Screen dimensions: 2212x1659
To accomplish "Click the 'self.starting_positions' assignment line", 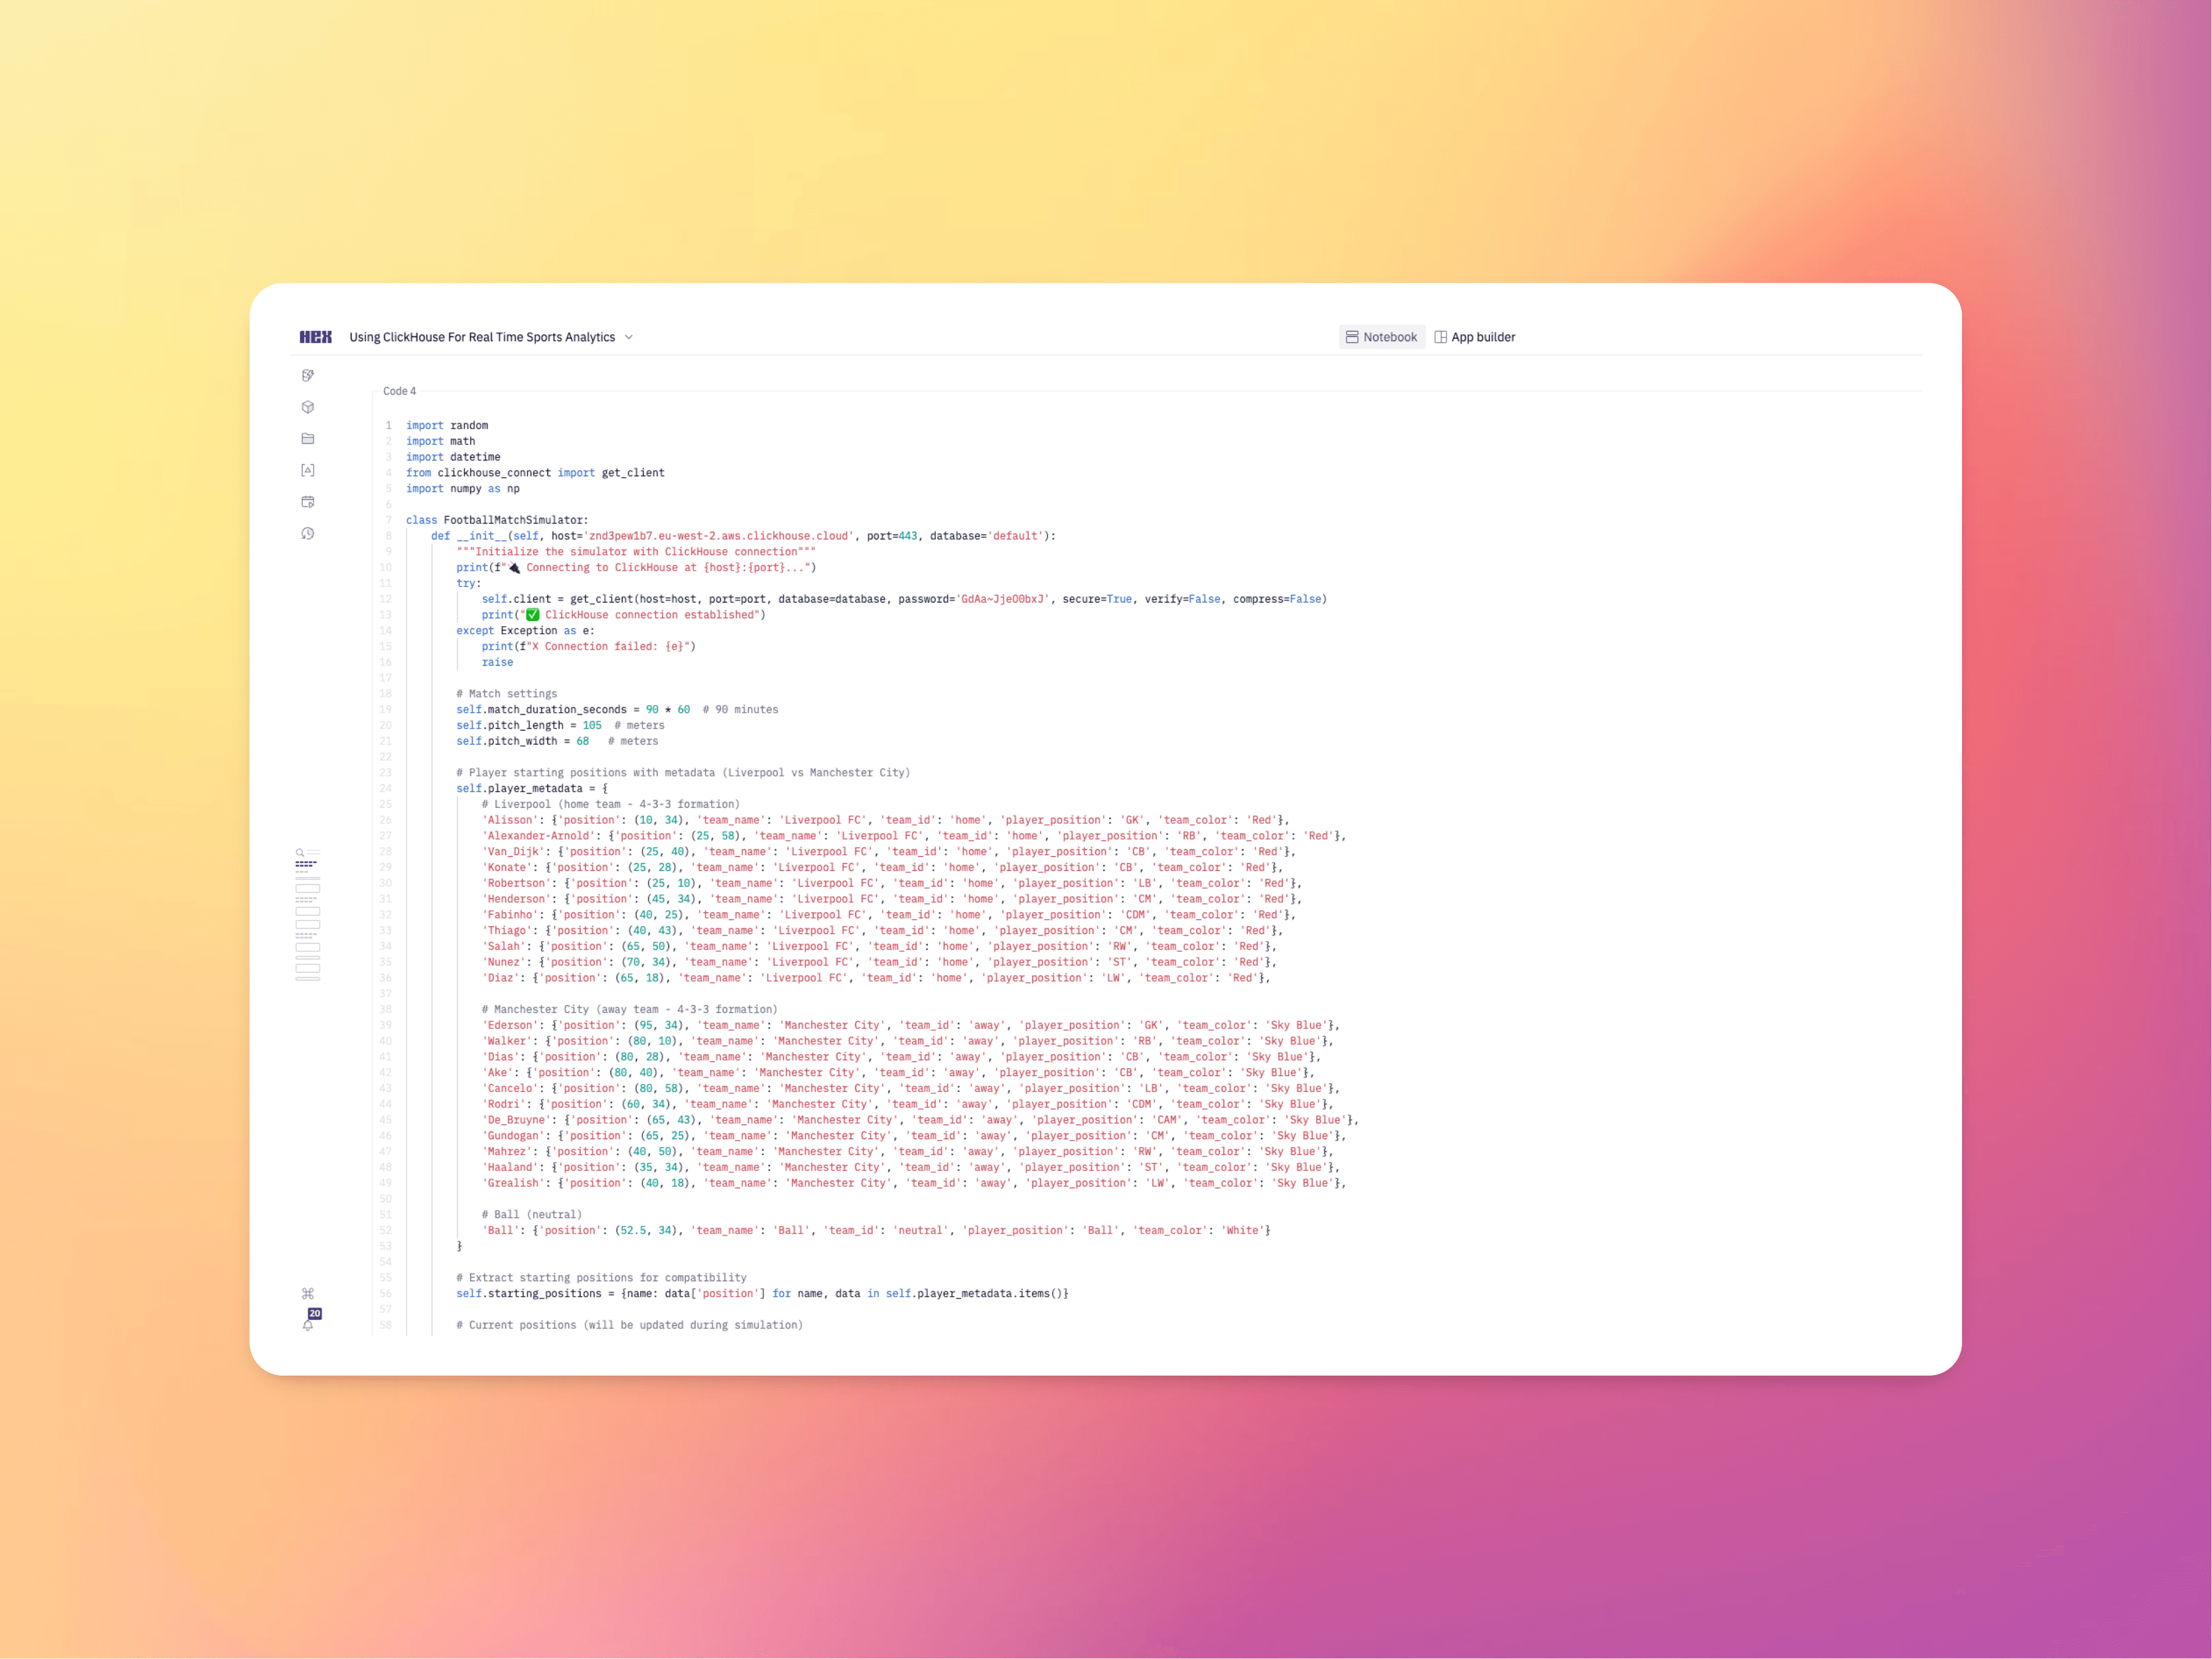I will pyautogui.click(x=763, y=1294).
